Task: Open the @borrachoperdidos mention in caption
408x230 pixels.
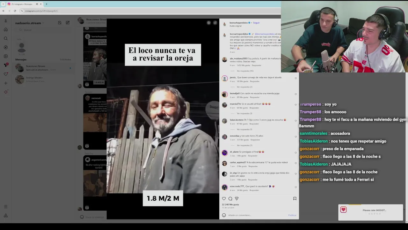Action: (265, 34)
